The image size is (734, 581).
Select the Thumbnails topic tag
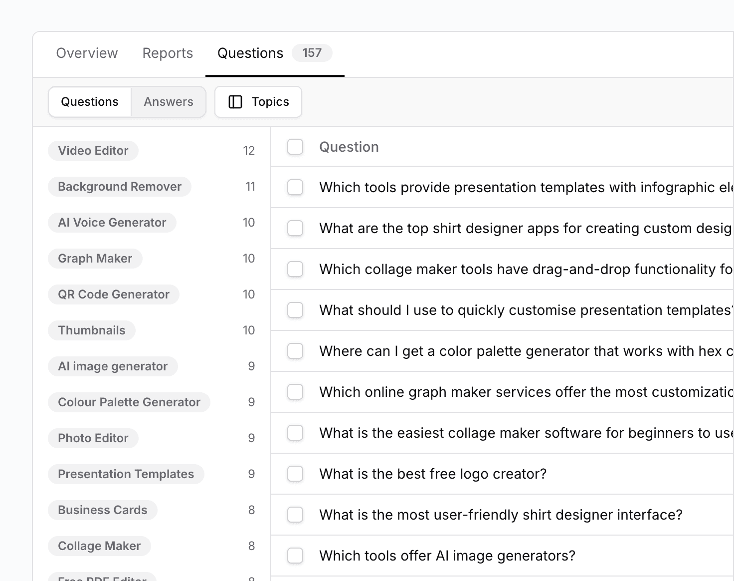pos(91,330)
